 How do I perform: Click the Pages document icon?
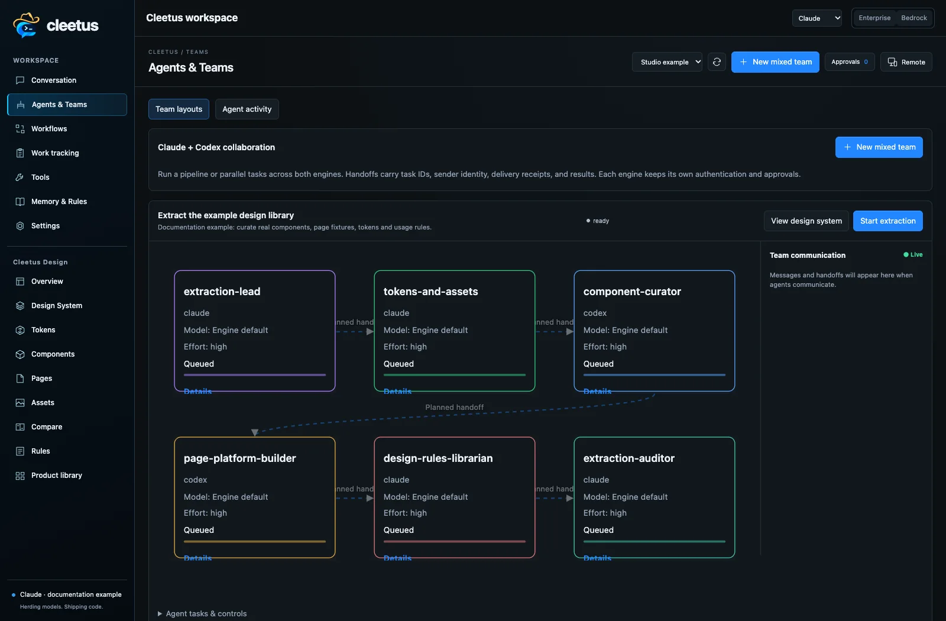[x=20, y=379]
